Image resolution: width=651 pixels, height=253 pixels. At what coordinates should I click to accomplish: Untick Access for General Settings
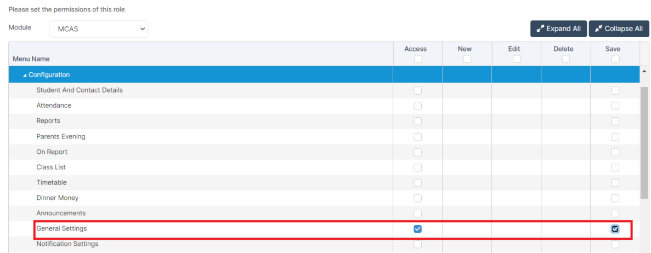[x=418, y=229]
